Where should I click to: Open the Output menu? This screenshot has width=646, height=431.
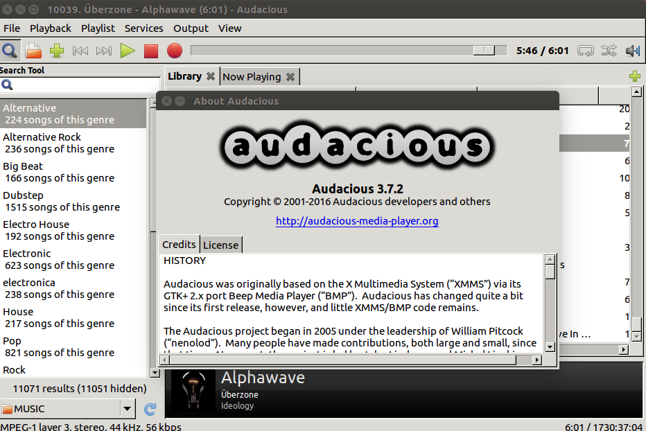coord(191,28)
